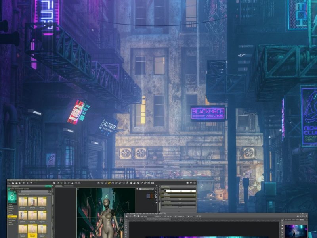This screenshot has height=238, width=317.
Task: Click reset view circular arrow beside DAZ viewport
Action: tap(156, 203)
